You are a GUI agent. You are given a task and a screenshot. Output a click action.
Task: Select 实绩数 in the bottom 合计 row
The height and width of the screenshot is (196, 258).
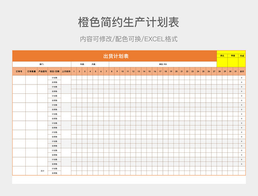tap(54, 173)
